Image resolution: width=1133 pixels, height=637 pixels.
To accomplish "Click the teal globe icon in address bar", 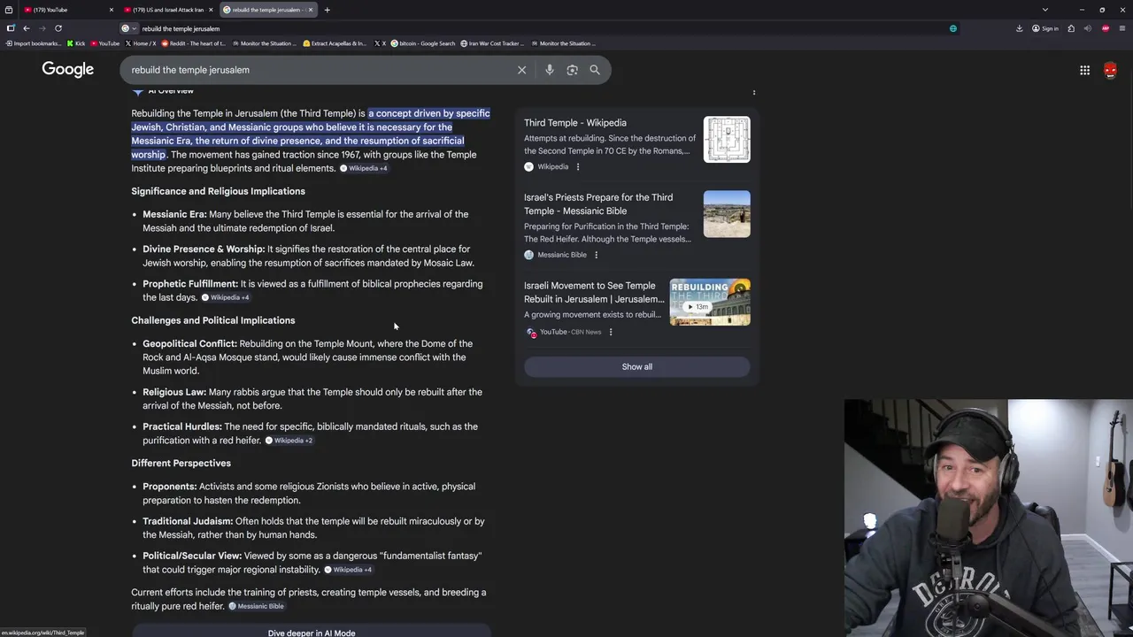I will click(953, 28).
